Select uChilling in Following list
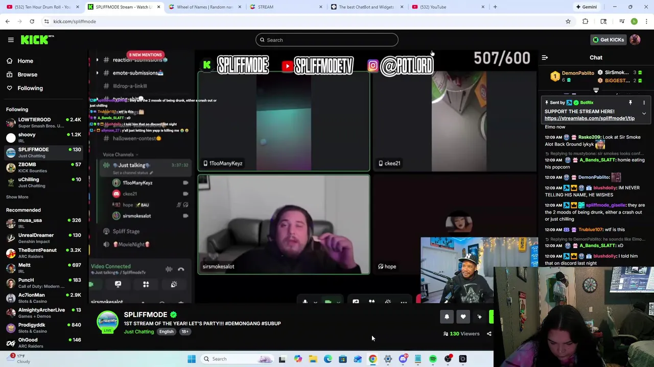The width and height of the screenshot is (654, 367). tap(43, 182)
